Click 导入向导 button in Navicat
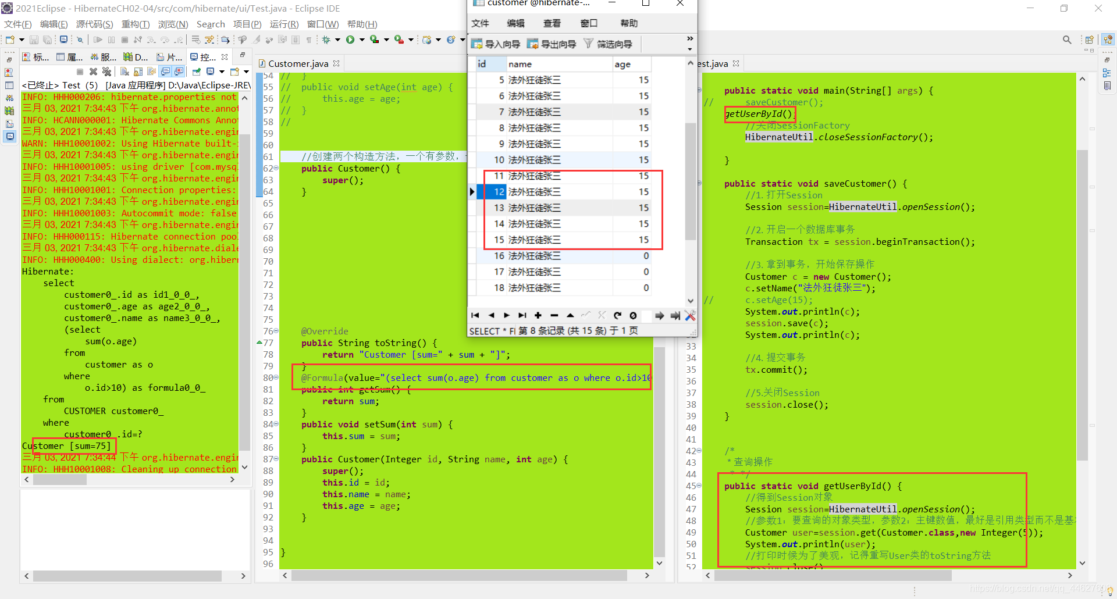This screenshot has width=1117, height=599. click(496, 44)
